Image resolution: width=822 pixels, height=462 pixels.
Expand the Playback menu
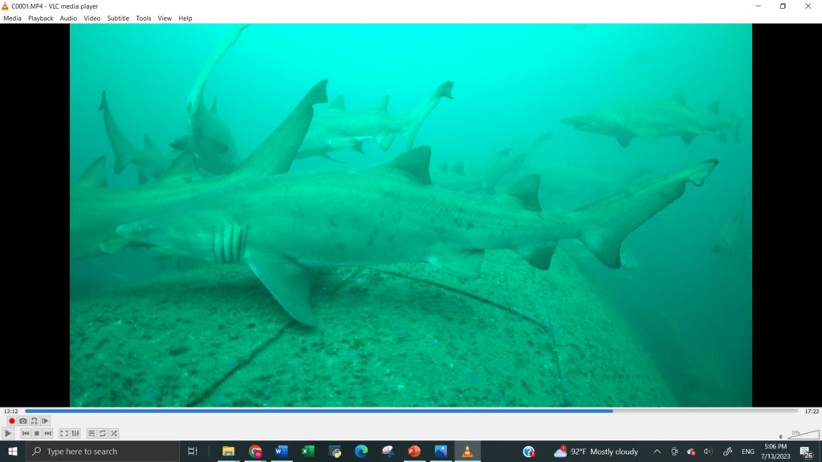coord(40,18)
